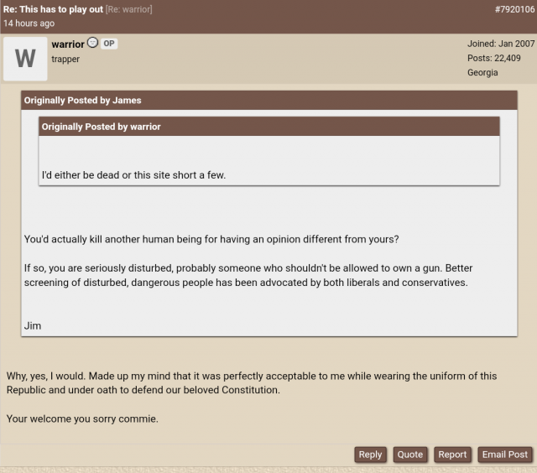Follow the [Re: warrior] reference link
537x473 pixels.
coord(128,9)
